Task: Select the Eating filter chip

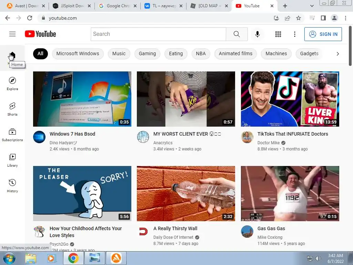Action: point(176,53)
